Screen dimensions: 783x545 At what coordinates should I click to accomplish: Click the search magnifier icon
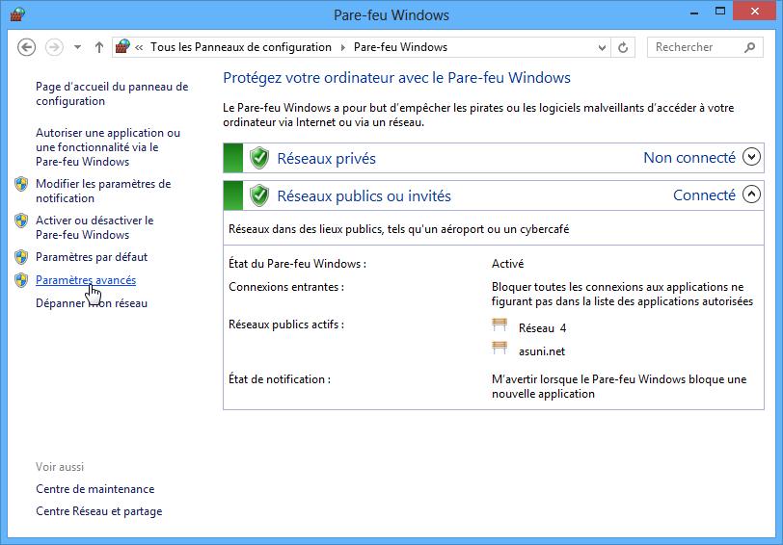tap(749, 47)
